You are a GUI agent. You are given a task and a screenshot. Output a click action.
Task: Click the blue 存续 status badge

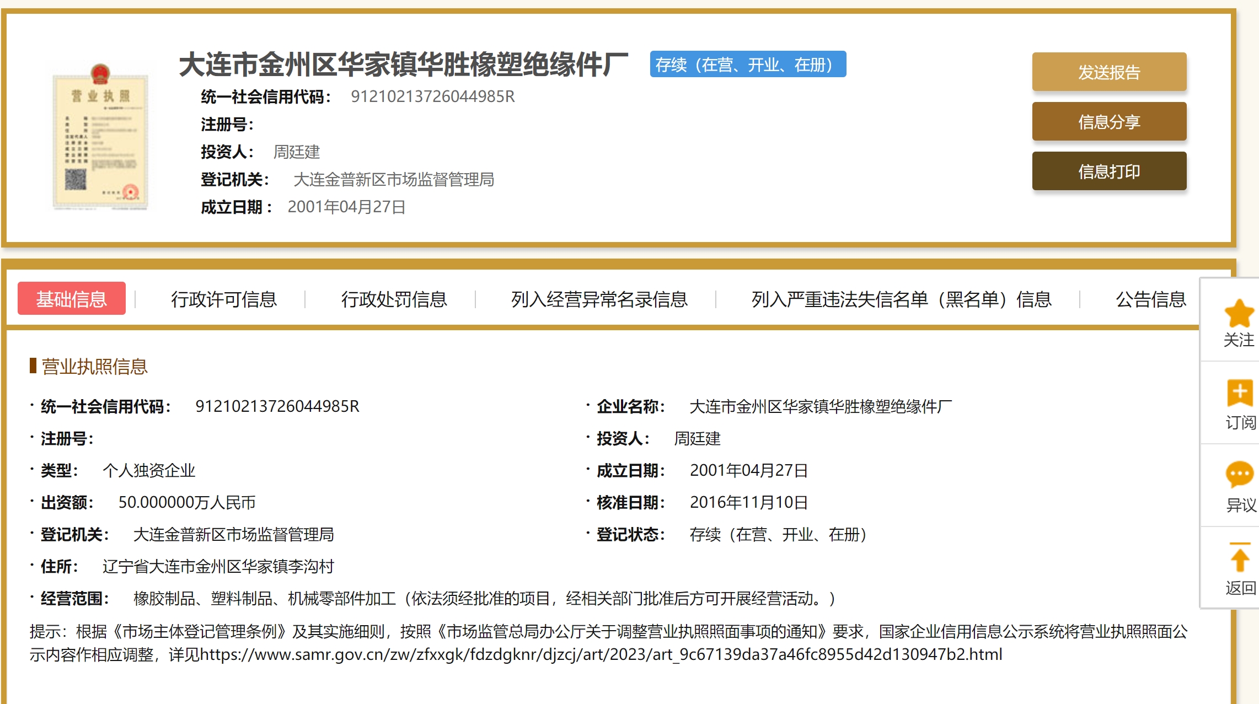[x=747, y=65]
